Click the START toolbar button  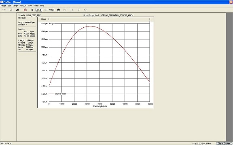tap(52, 10)
